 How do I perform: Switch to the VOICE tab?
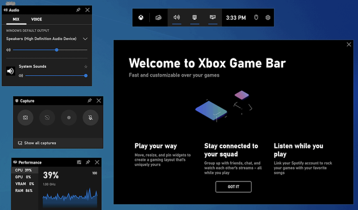point(36,19)
